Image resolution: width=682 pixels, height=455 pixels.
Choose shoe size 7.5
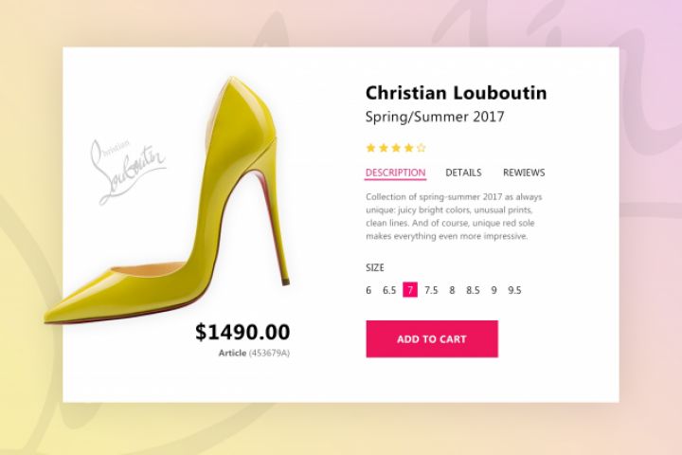(431, 290)
